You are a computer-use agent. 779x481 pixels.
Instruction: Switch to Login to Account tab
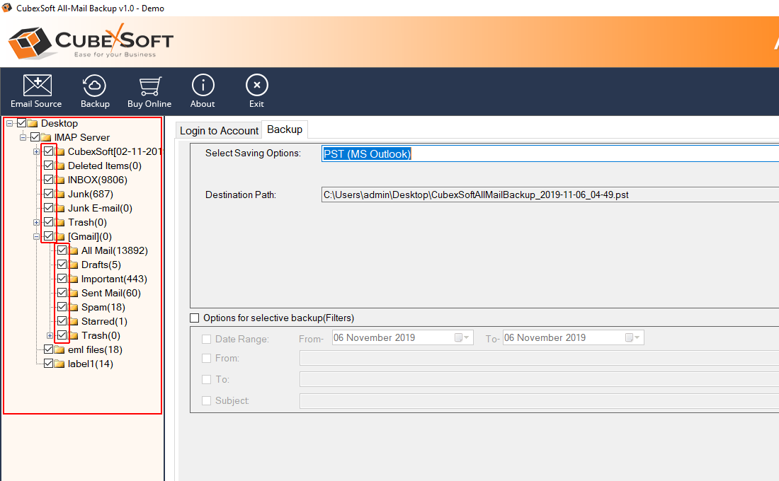coord(219,131)
